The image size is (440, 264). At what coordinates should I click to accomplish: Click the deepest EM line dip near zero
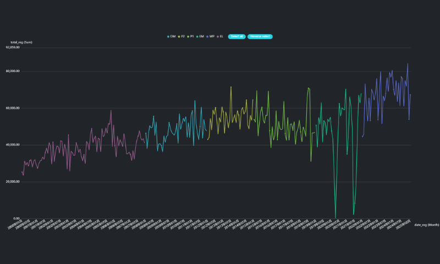click(x=335, y=217)
